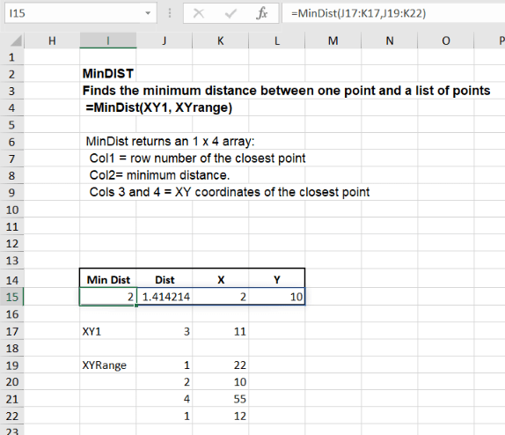Select cell with distance 1.414214
The width and height of the screenshot is (505, 435).
point(165,297)
